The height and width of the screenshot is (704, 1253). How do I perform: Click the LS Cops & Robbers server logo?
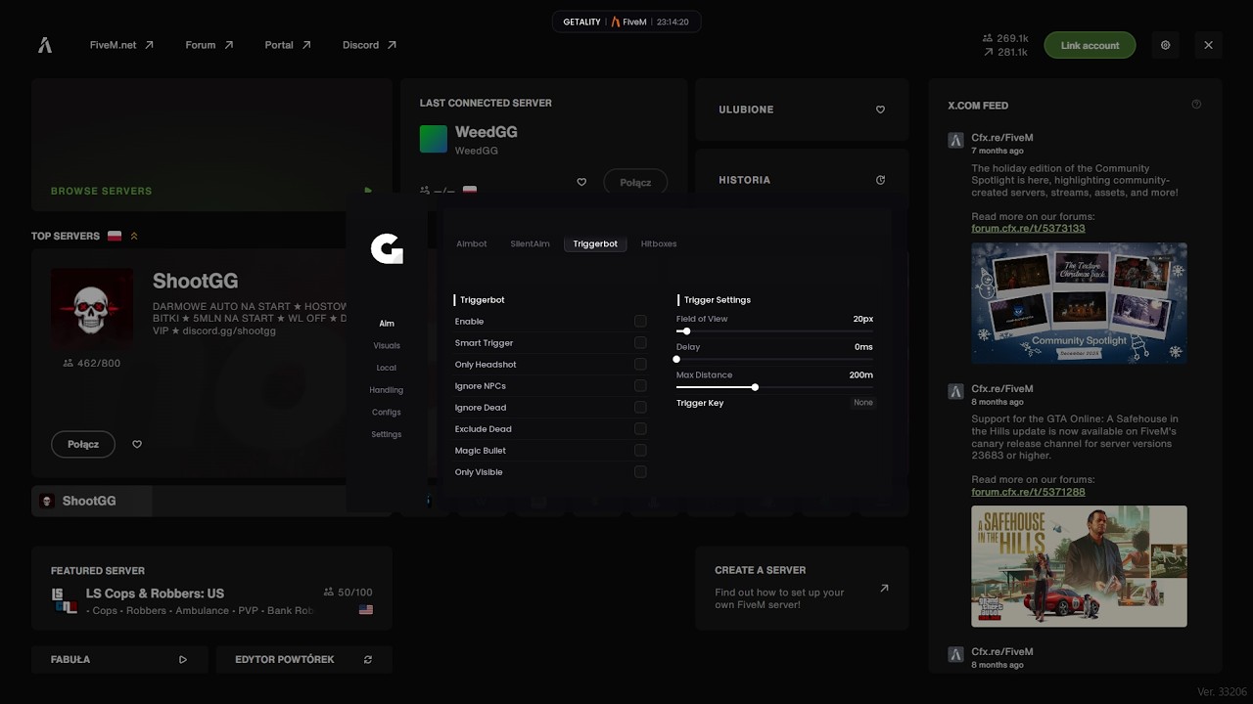tap(64, 600)
